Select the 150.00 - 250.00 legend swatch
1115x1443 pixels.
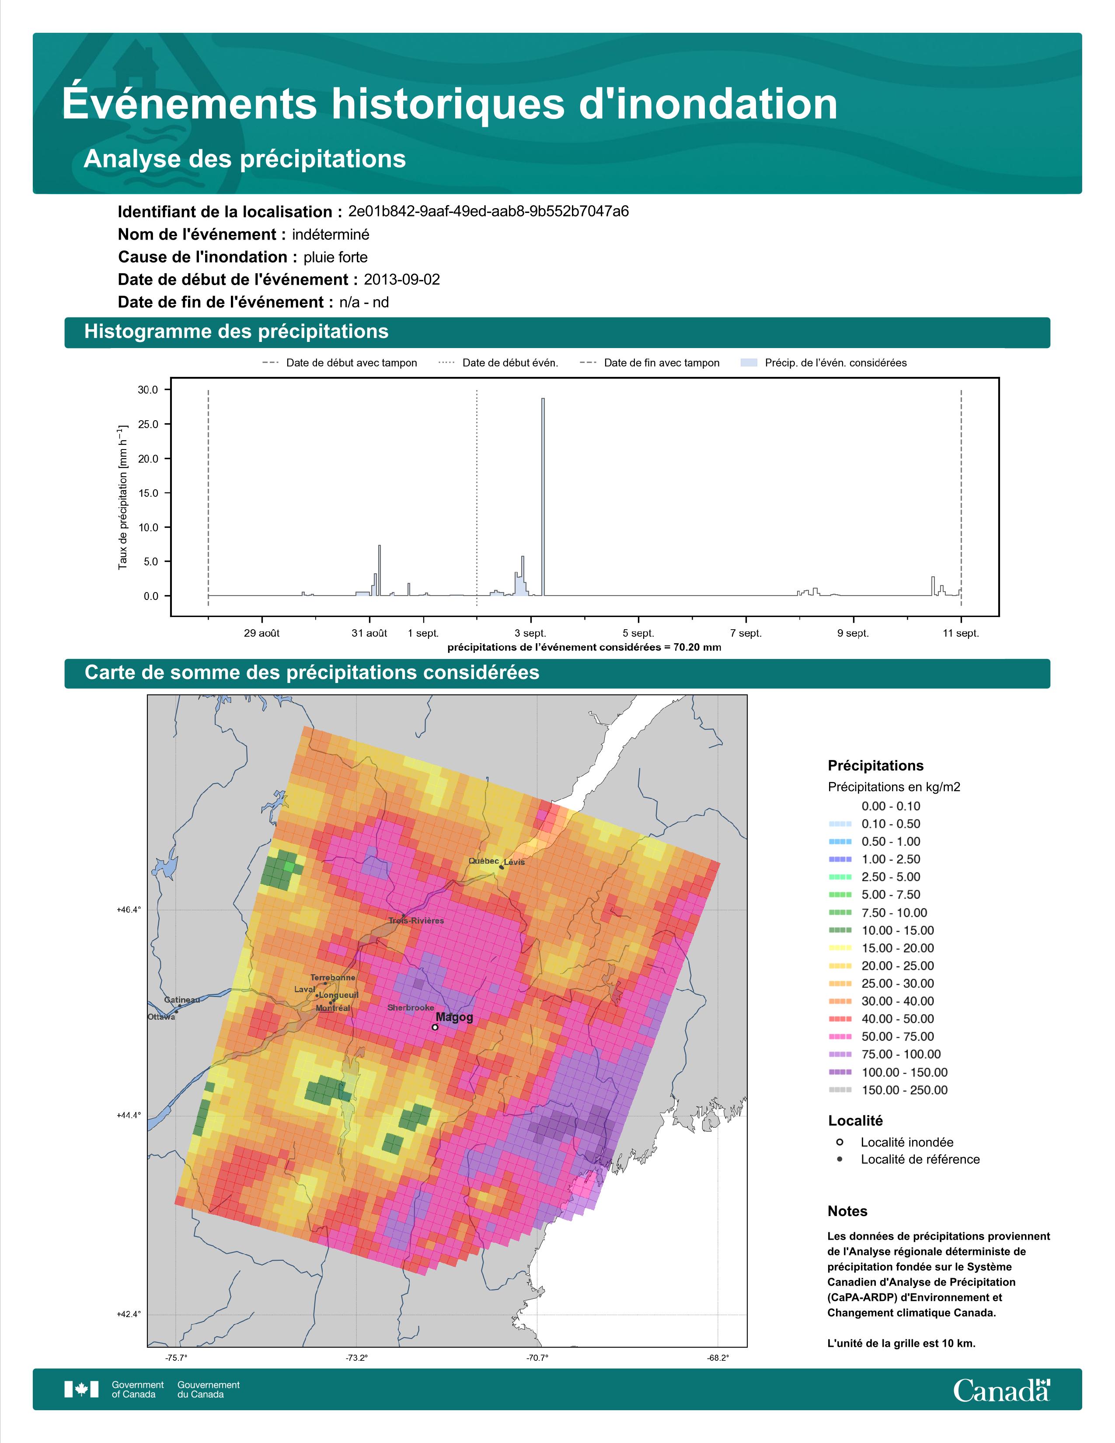tap(840, 1090)
